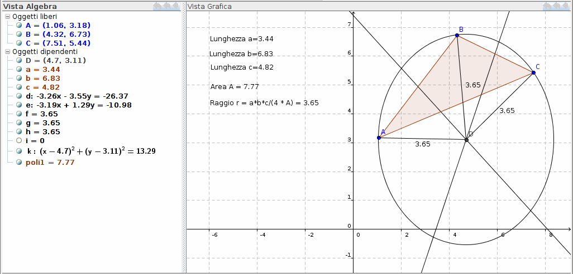This screenshot has width=573, height=274.
Task: Select point C in the graphics view
Action: 533,72
